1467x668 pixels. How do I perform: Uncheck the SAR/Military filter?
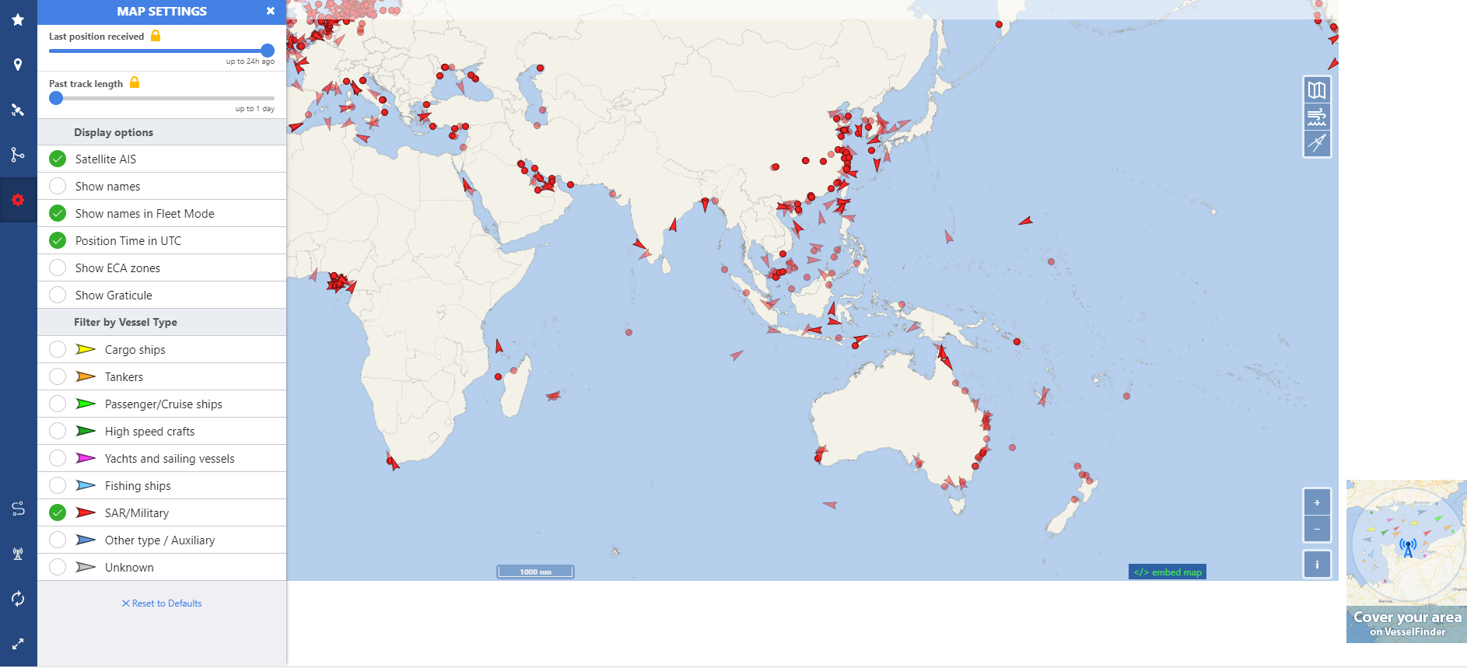click(x=58, y=512)
